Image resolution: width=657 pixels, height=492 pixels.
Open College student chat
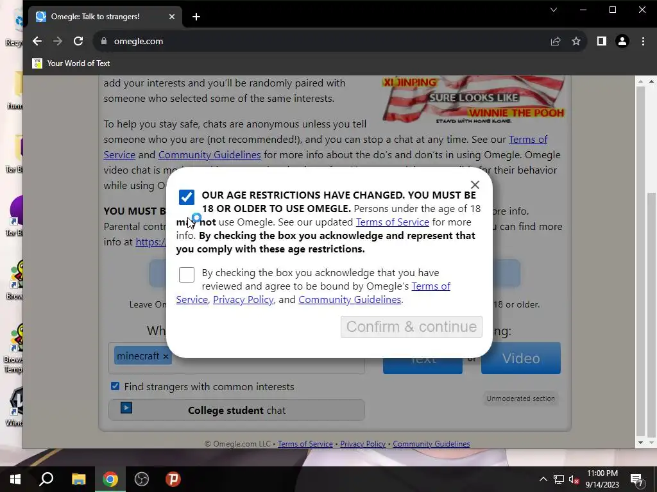tap(237, 410)
